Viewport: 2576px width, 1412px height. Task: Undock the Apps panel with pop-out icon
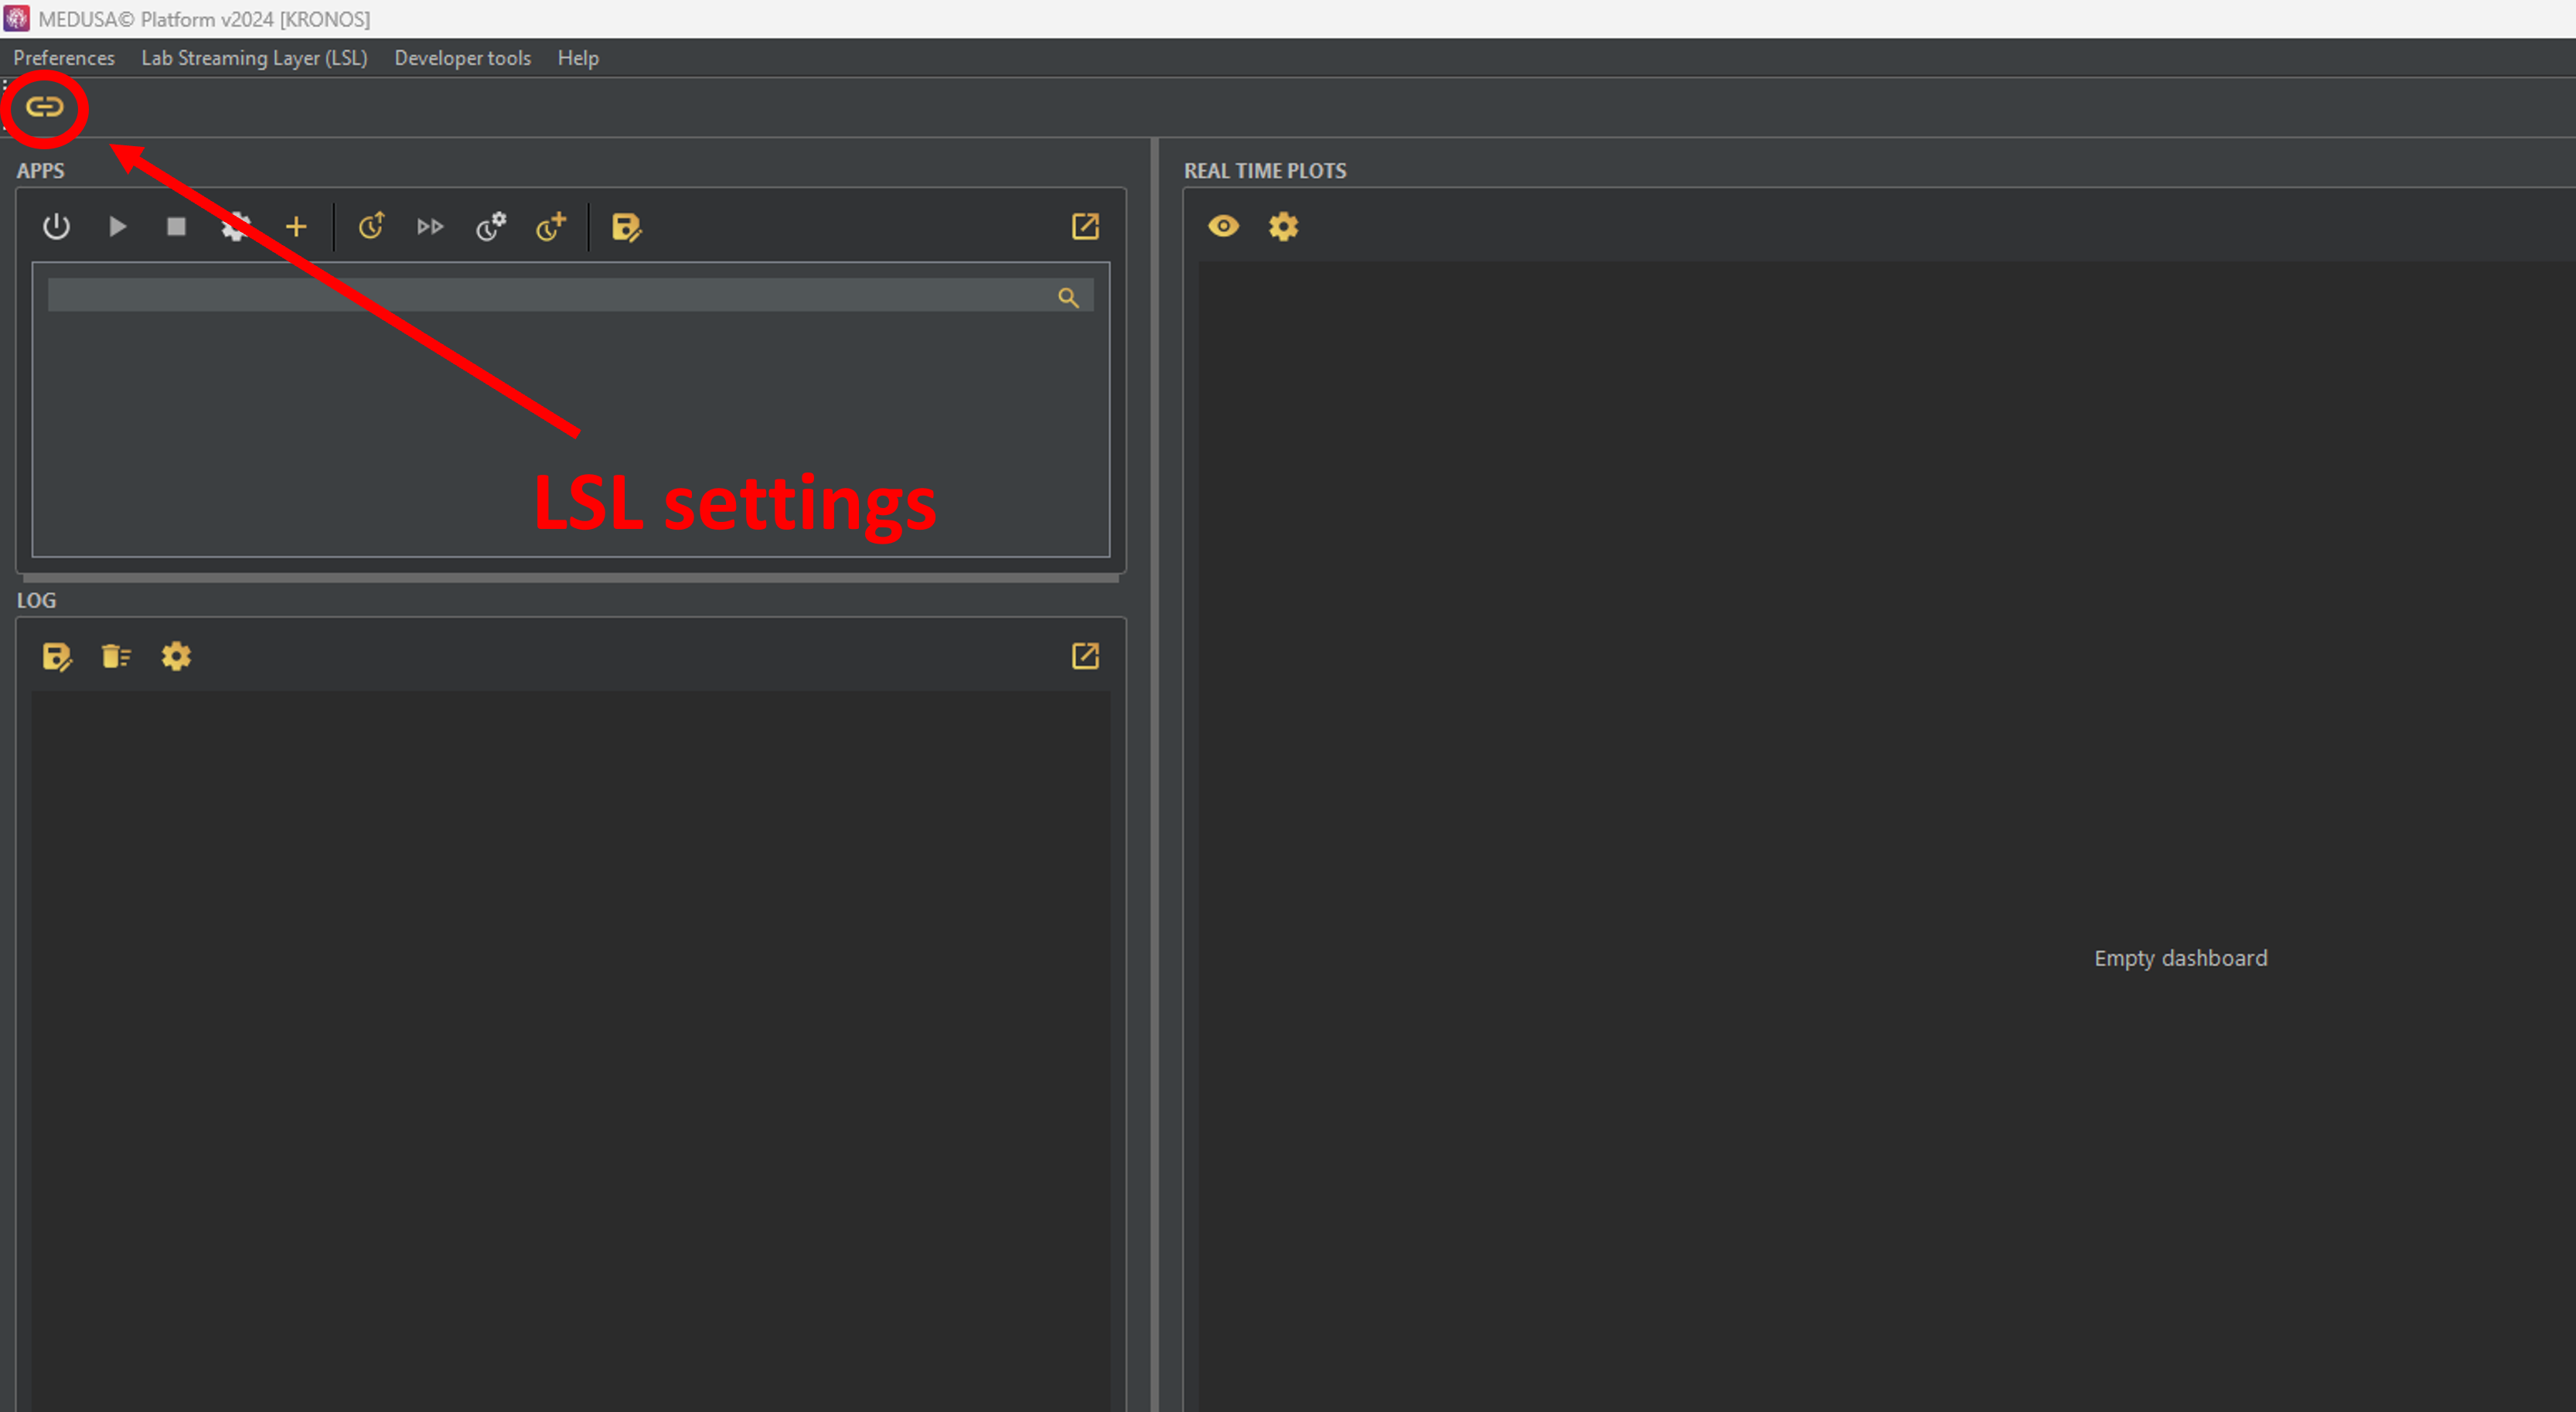point(1085,227)
